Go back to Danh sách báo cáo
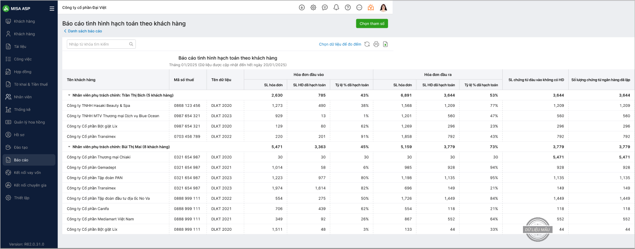Viewport: 635px width, 249px height. pyautogui.click(x=83, y=31)
